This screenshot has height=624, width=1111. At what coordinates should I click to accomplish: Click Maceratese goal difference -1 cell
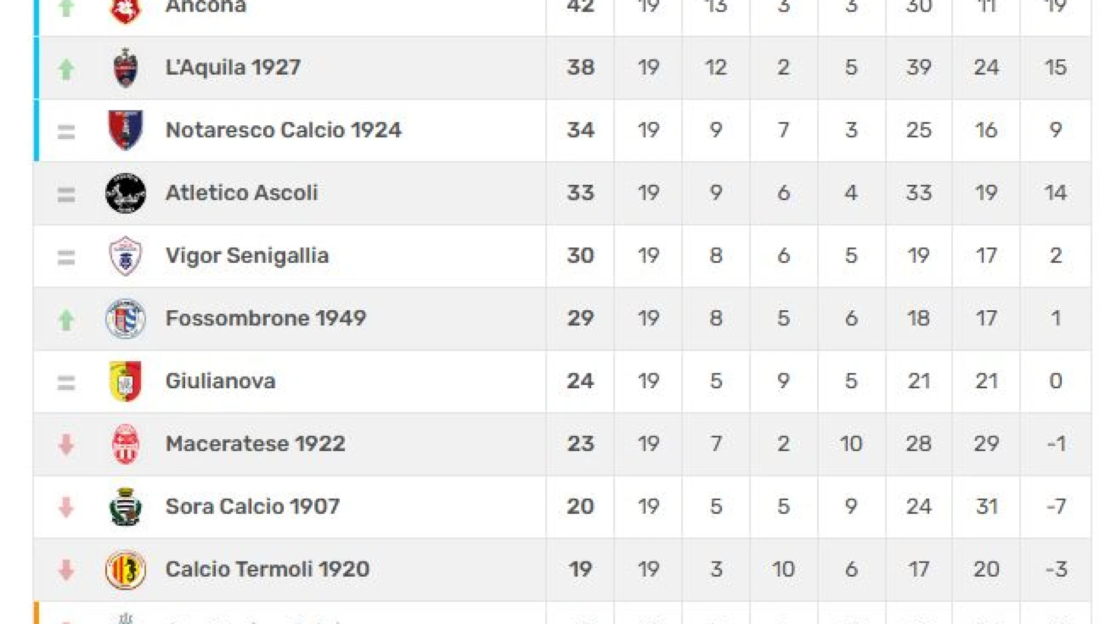click(x=1055, y=444)
